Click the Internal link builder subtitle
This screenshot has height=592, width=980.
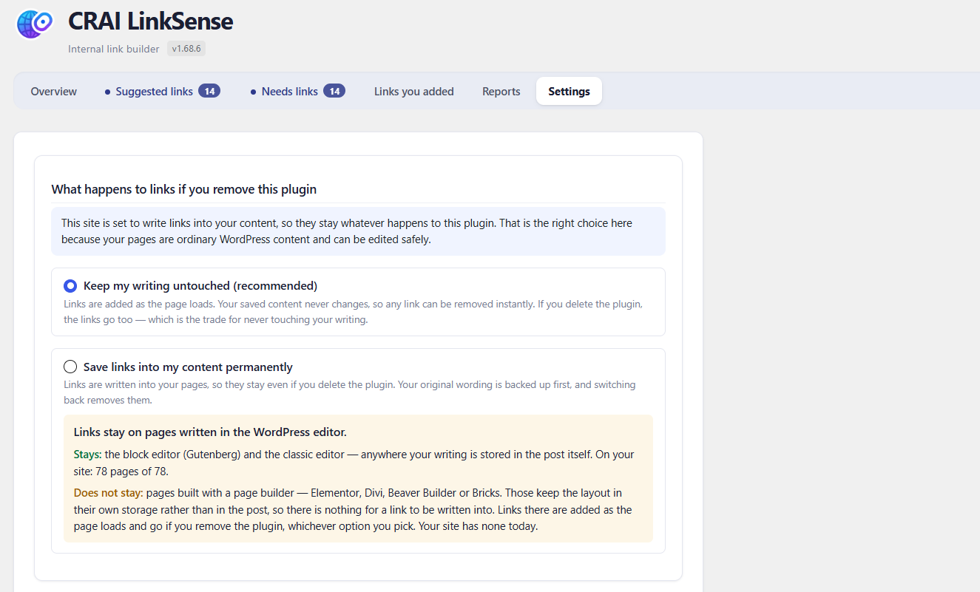click(x=114, y=49)
